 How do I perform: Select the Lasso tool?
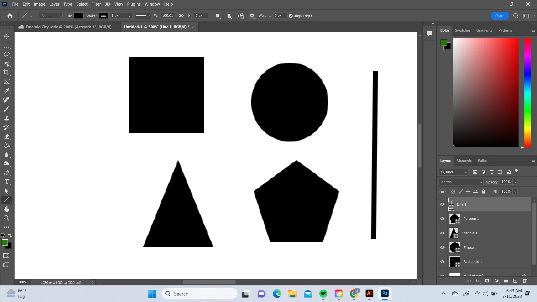6,54
